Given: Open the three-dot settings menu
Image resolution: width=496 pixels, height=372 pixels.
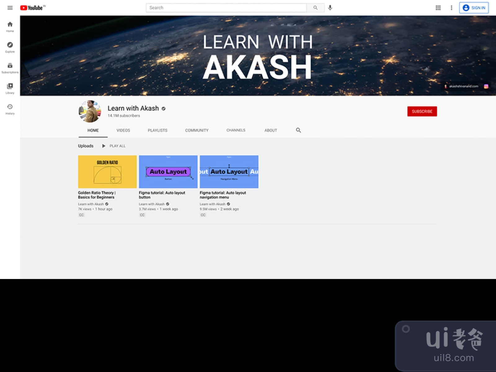Looking at the screenshot, I should coord(451,8).
